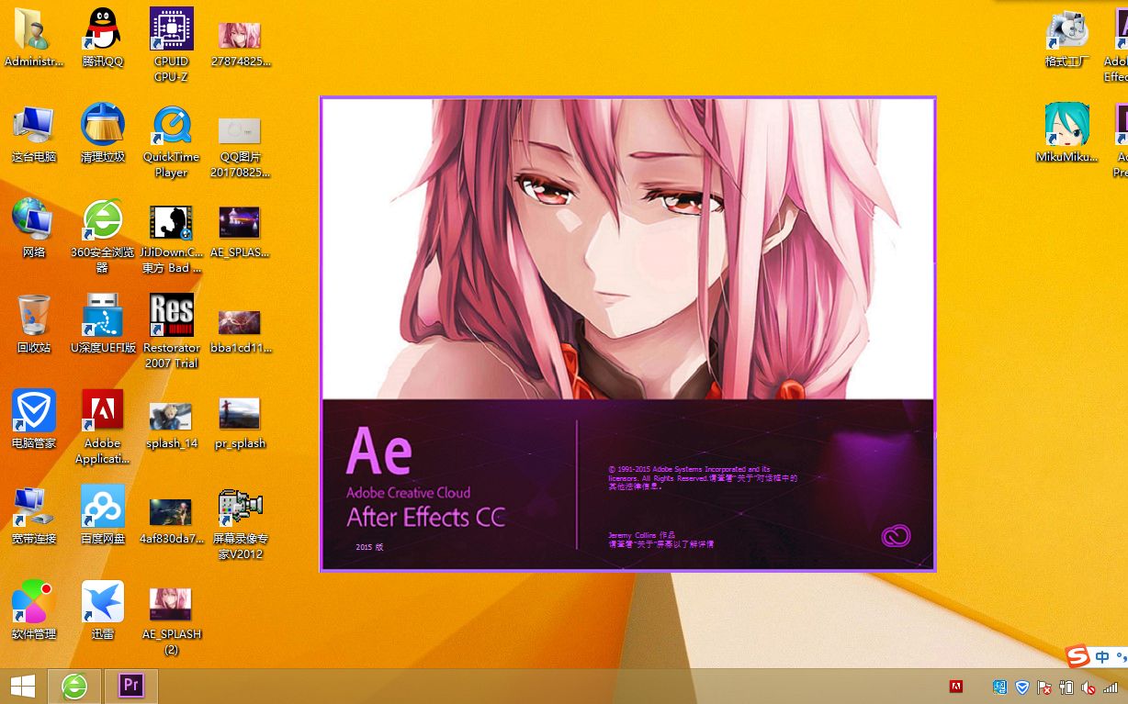
Task: Open 百度网盘 Baidu Netdisk
Action: [102, 506]
